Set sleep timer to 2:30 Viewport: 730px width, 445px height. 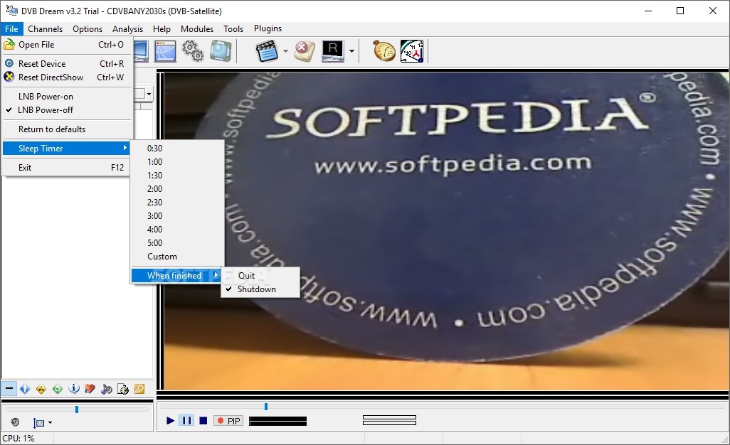(177, 203)
